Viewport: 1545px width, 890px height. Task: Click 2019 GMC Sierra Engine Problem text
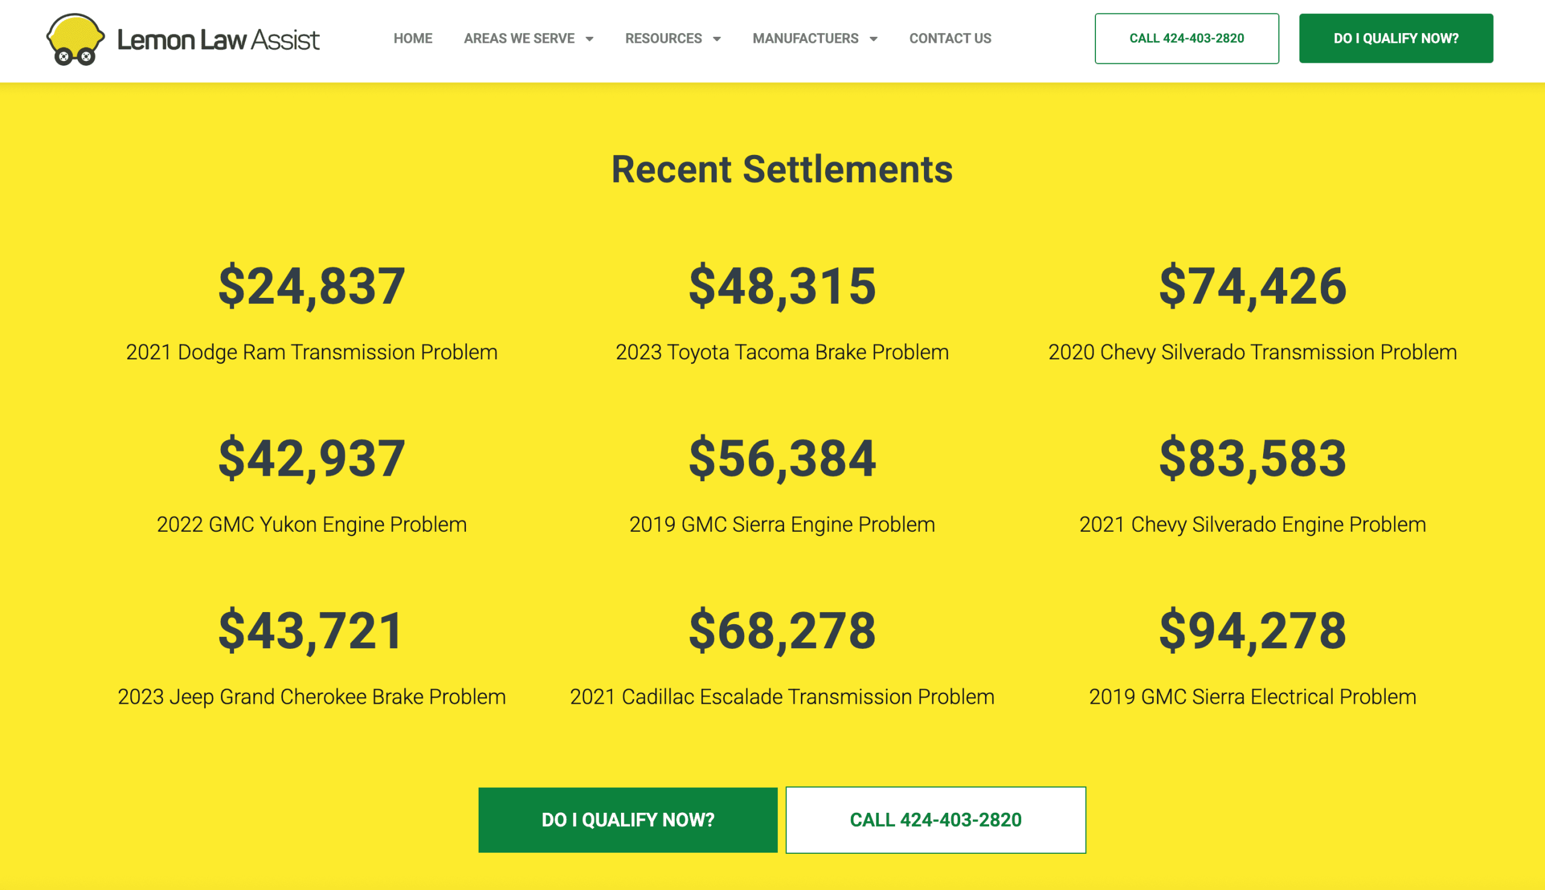[x=782, y=525]
